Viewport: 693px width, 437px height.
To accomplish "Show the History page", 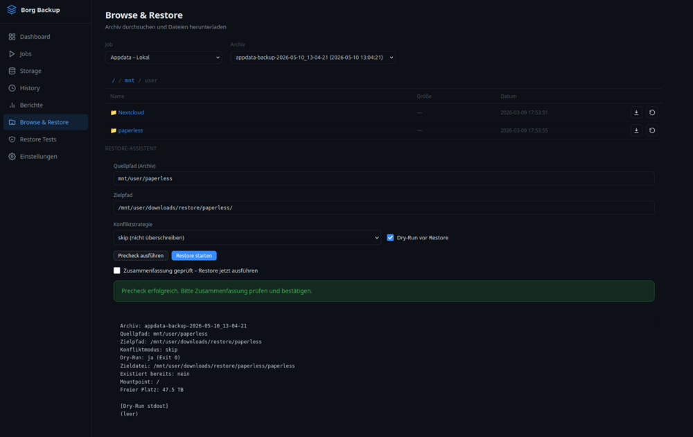I will [46, 88].
